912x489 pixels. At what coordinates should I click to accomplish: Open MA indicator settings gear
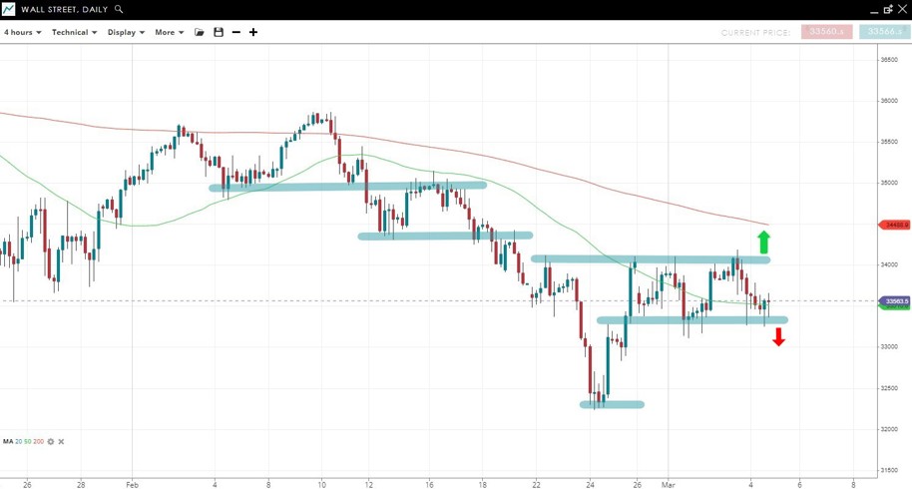pos(52,441)
